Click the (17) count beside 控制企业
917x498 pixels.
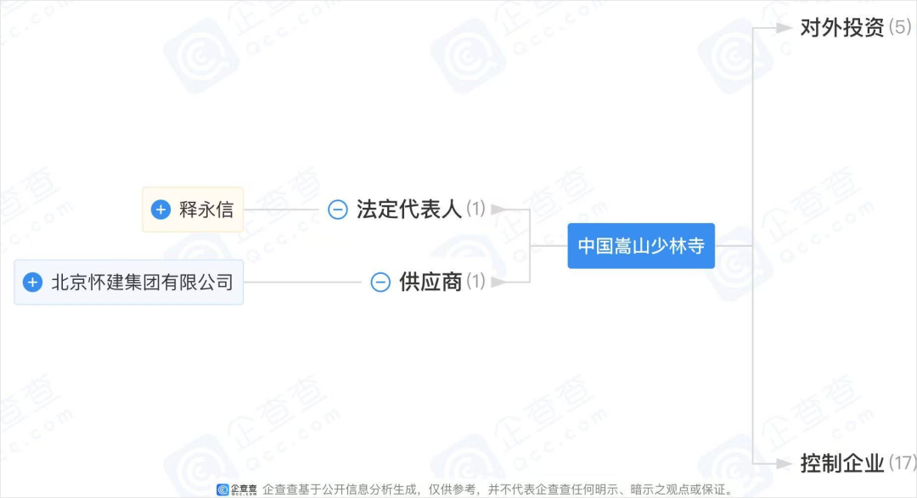pyautogui.click(x=902, y=463)
